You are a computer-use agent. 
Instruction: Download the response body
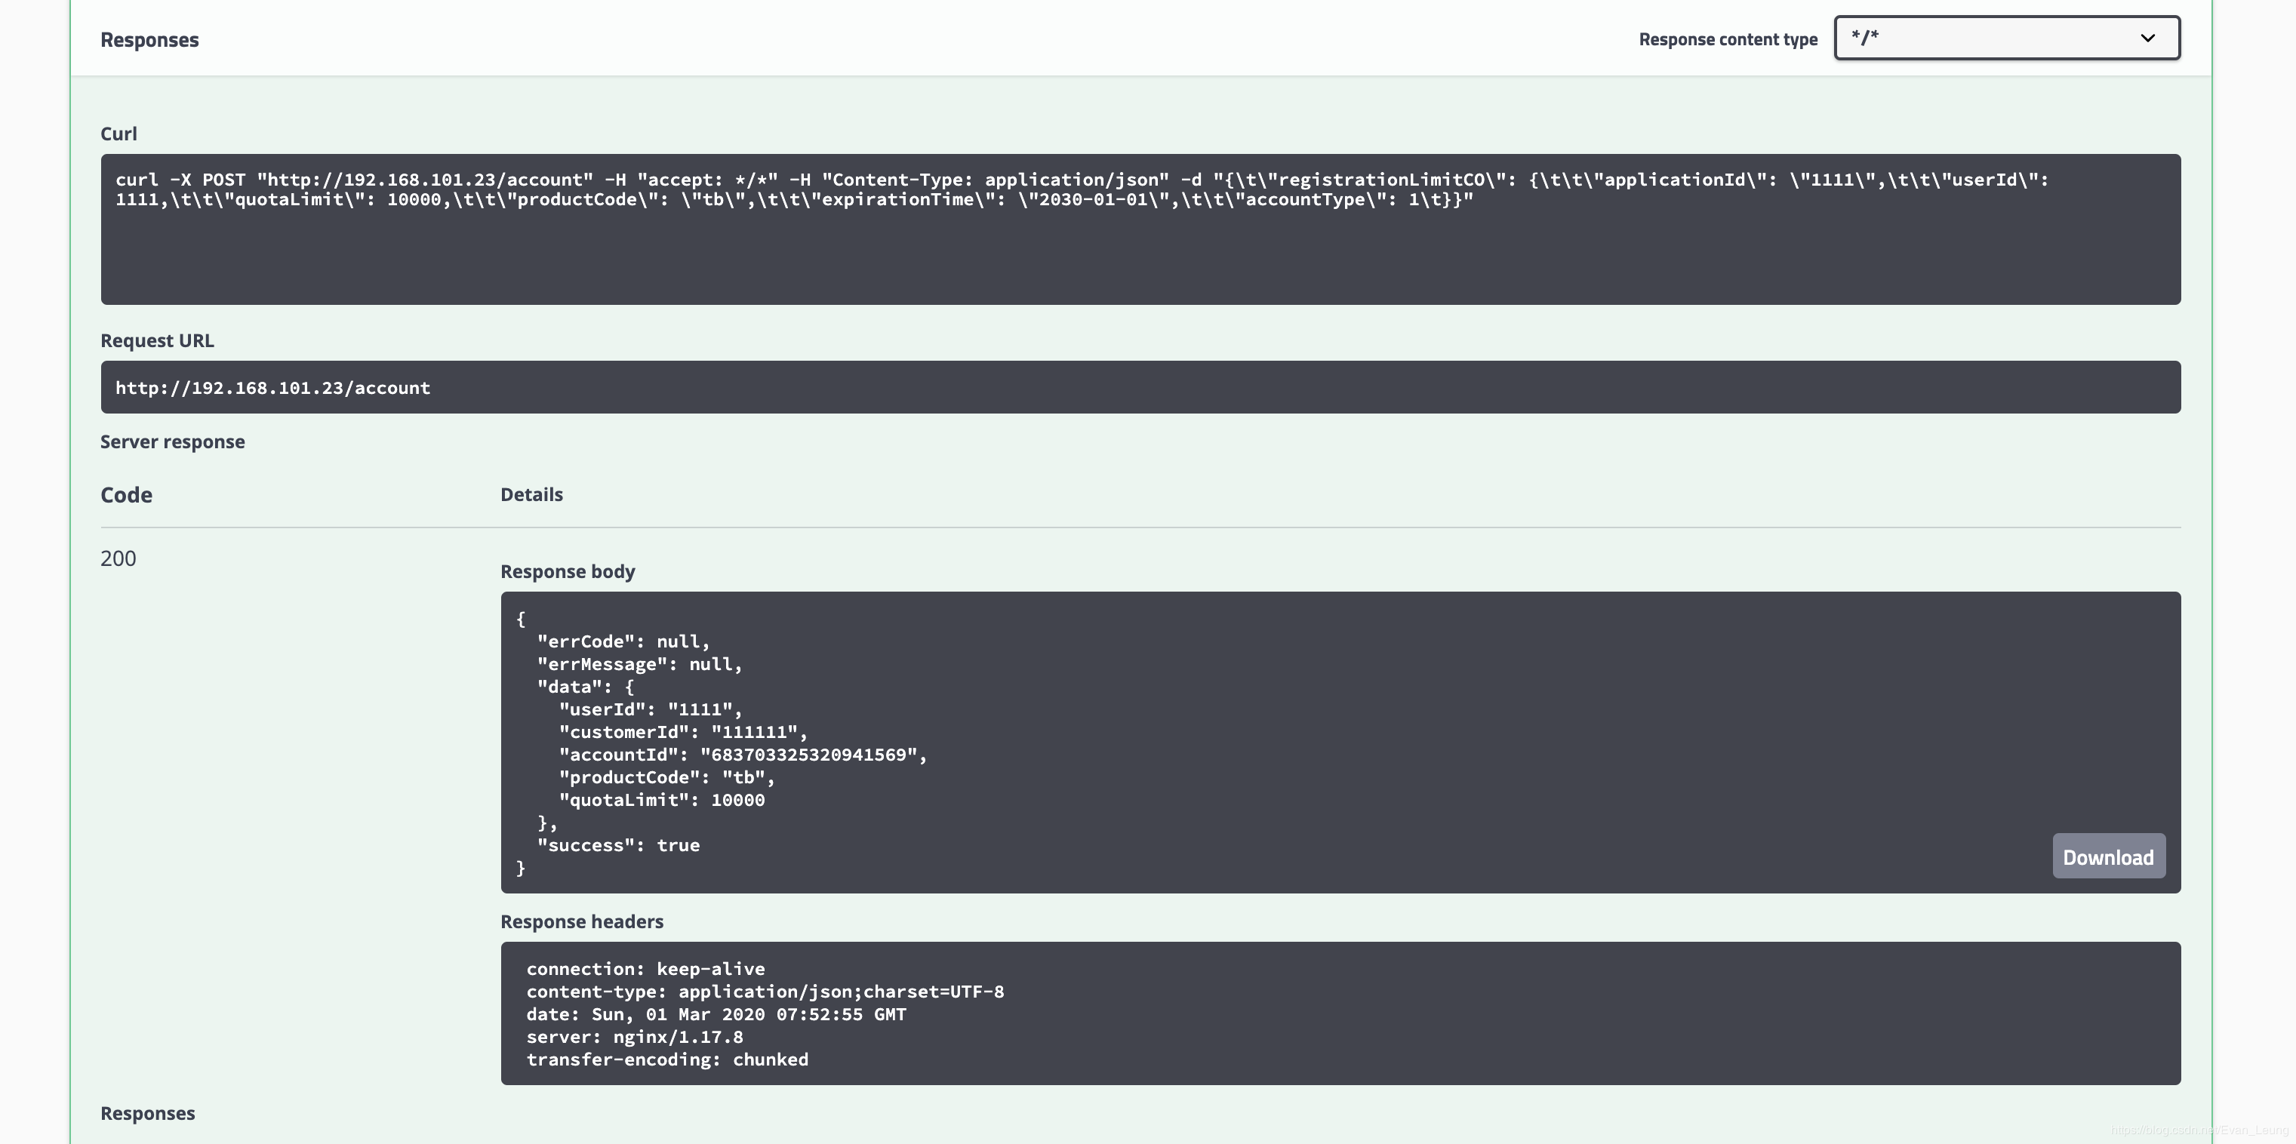2108,856
